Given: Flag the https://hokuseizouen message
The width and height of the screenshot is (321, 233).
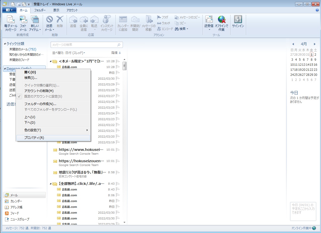Looking at the screenshot, I should pos(118,161).
